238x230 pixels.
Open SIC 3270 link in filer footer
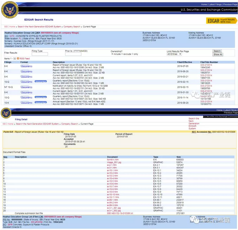tap(10, 224)
